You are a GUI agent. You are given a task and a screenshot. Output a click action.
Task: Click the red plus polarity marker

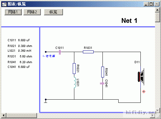(144, 91)
